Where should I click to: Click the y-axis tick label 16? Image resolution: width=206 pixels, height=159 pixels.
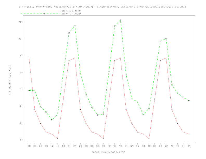pos(20,72)
